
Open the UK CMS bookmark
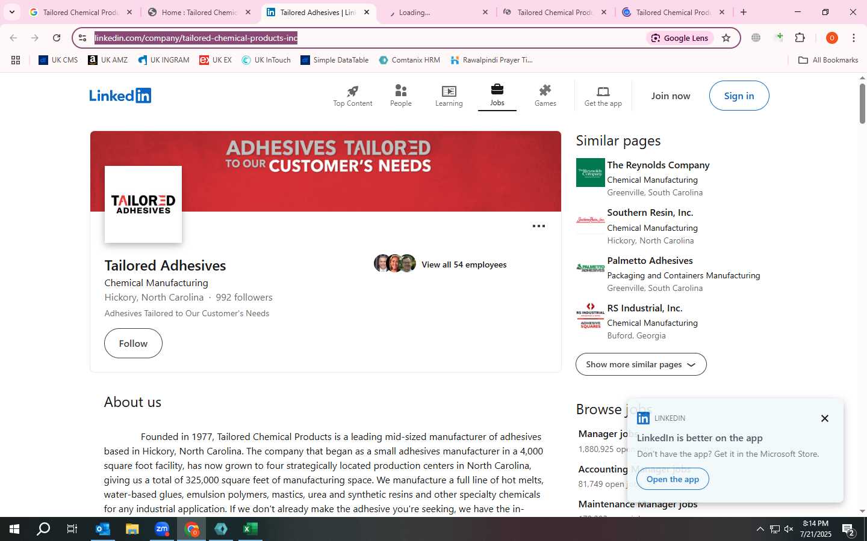tap(58, 60)
